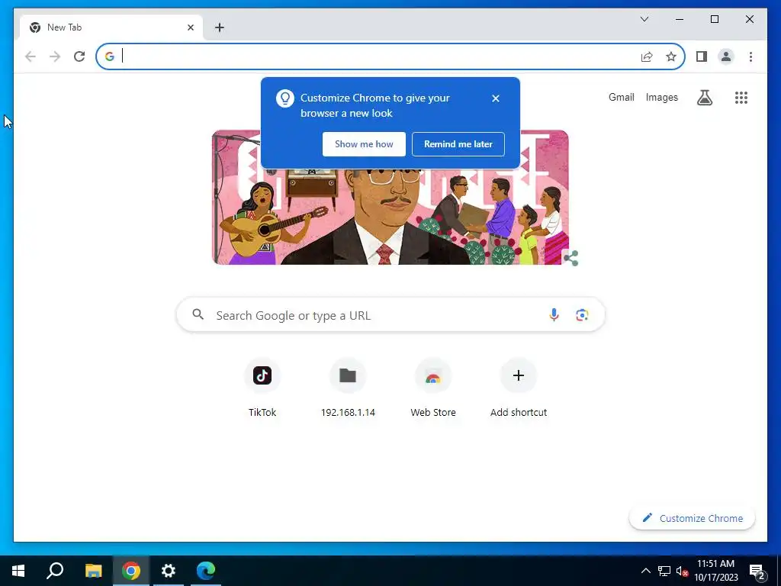
Task: Reload the current page
Action: coord(79,56)
